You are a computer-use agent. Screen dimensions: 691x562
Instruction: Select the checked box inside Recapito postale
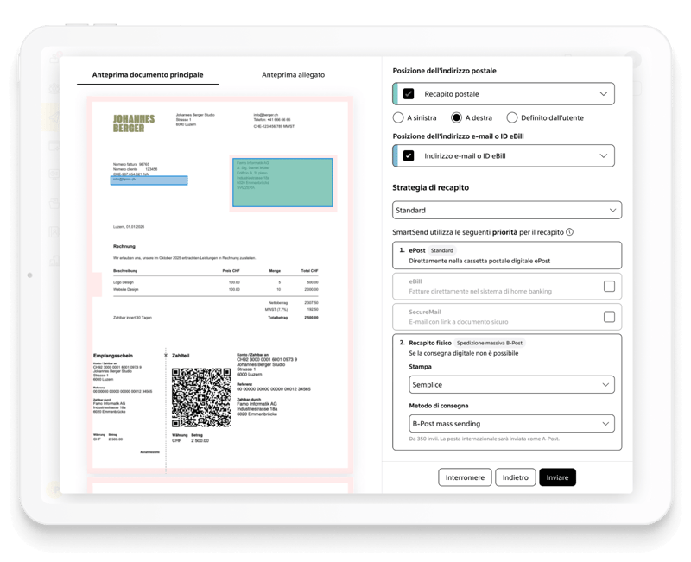point(409,93)
